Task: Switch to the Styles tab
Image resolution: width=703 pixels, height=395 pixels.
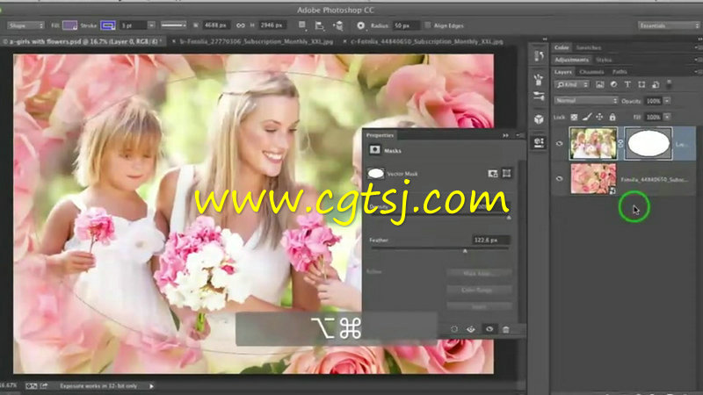Action: 604,60
